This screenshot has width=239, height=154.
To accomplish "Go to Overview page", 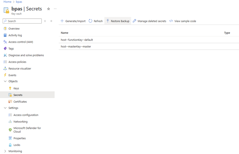I will [x=14, y=29].
